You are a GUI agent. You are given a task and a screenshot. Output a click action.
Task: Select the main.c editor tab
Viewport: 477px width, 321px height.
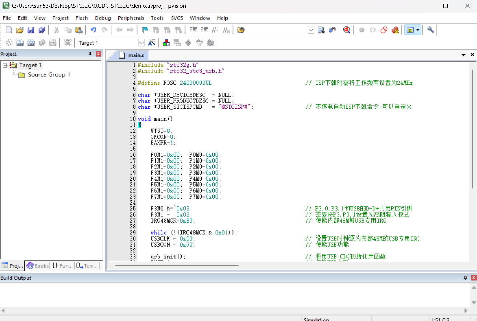(x=132, y=55)
